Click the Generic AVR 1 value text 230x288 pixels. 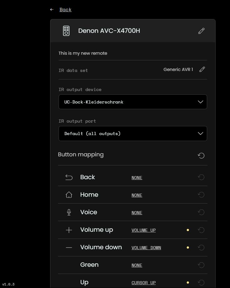(178, 69)
